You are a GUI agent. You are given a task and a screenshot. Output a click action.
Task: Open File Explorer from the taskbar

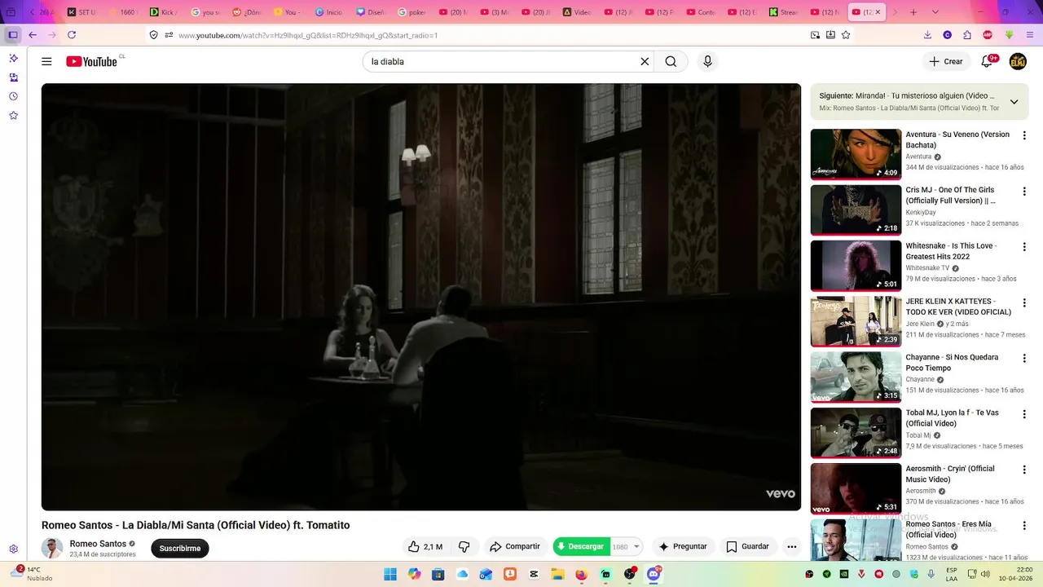(558, 574)
